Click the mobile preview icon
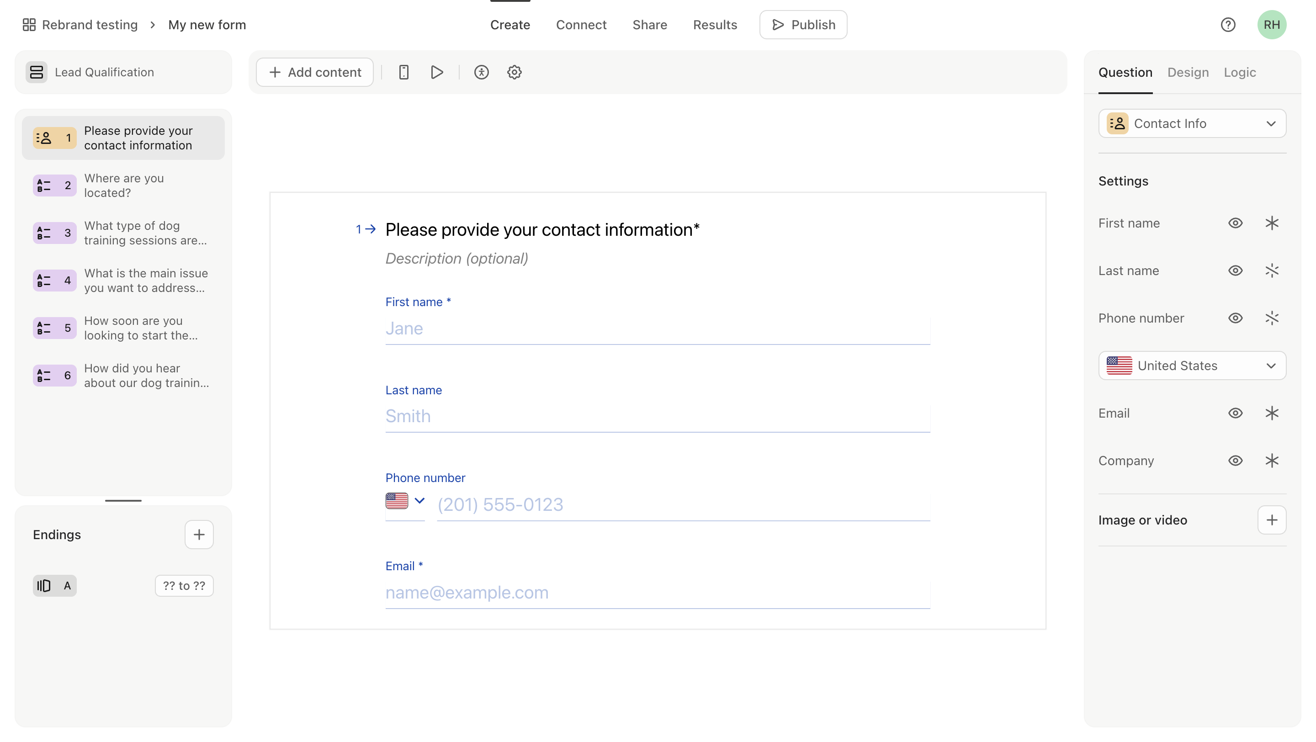Viewport: 1316px width, 742px height. pyautogui.click(x=403, y=72)
